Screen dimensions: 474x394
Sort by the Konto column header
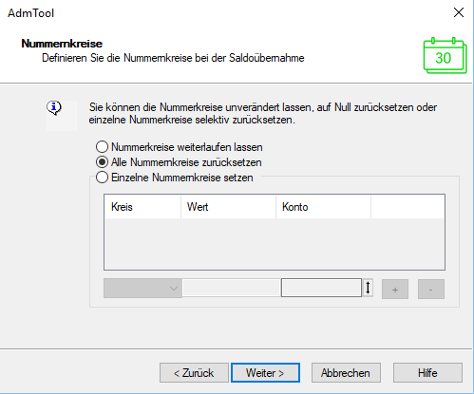(x=323, y=207)
